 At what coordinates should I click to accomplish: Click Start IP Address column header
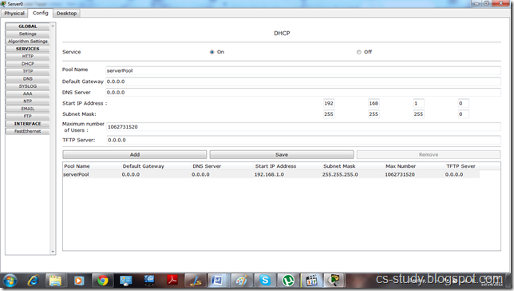click(275, 166)
